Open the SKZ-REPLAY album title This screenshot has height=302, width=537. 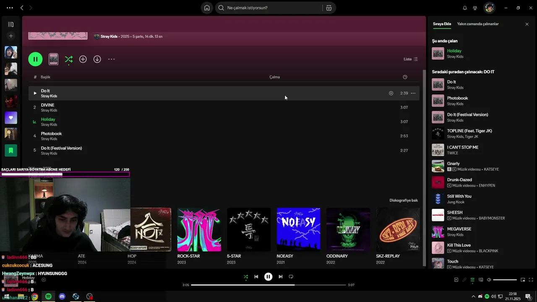coord(388,256)
